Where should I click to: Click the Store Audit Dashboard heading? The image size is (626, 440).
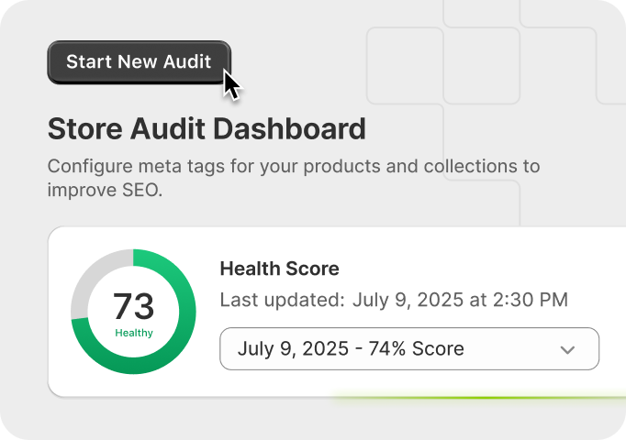(207, 128)
